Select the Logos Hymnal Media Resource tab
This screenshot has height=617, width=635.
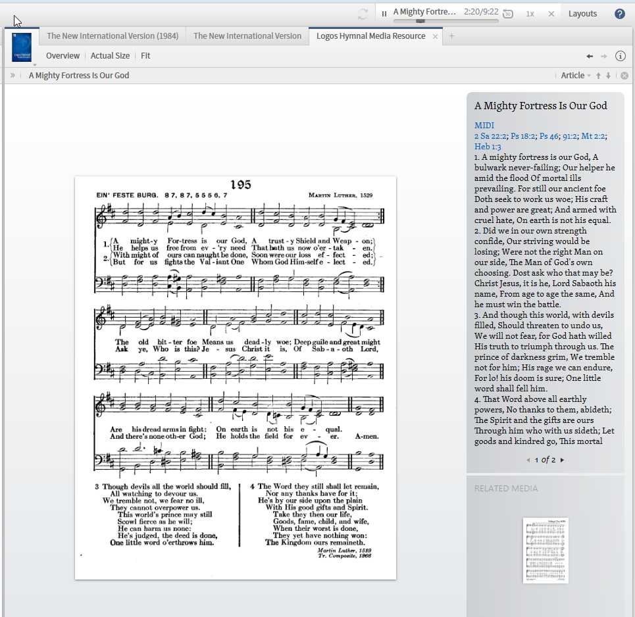click(x=371, y=36)
